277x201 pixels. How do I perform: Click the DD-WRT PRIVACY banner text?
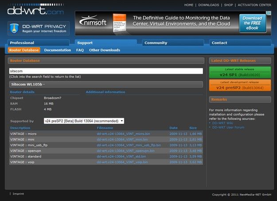pos(44,26)
